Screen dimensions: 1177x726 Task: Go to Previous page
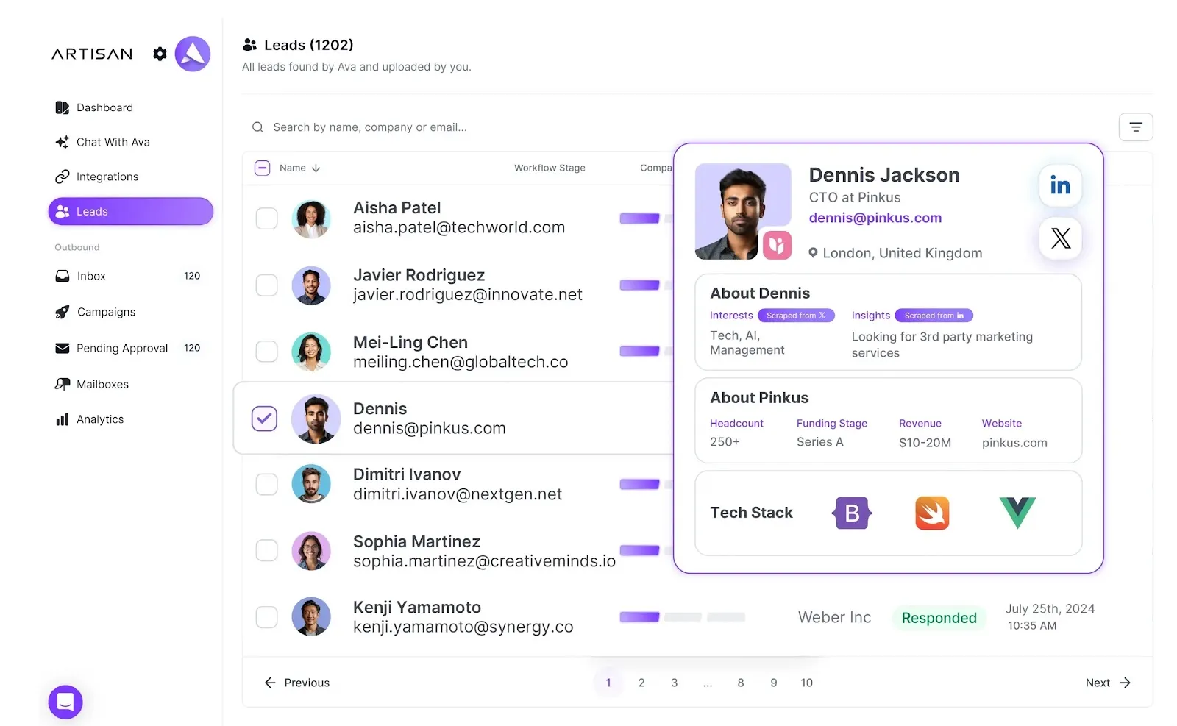296,683
